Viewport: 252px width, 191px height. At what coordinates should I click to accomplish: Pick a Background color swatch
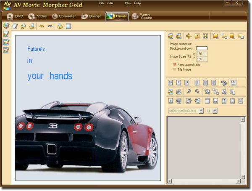[202, 48]
